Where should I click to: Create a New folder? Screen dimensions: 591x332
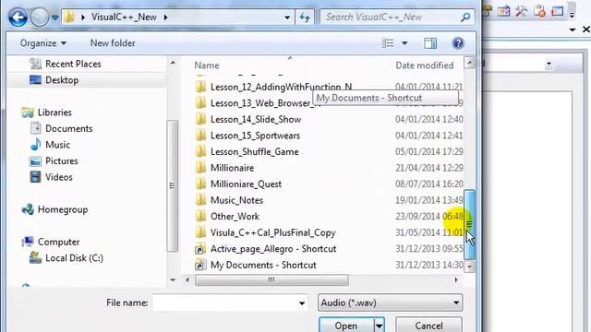(113, 43)
